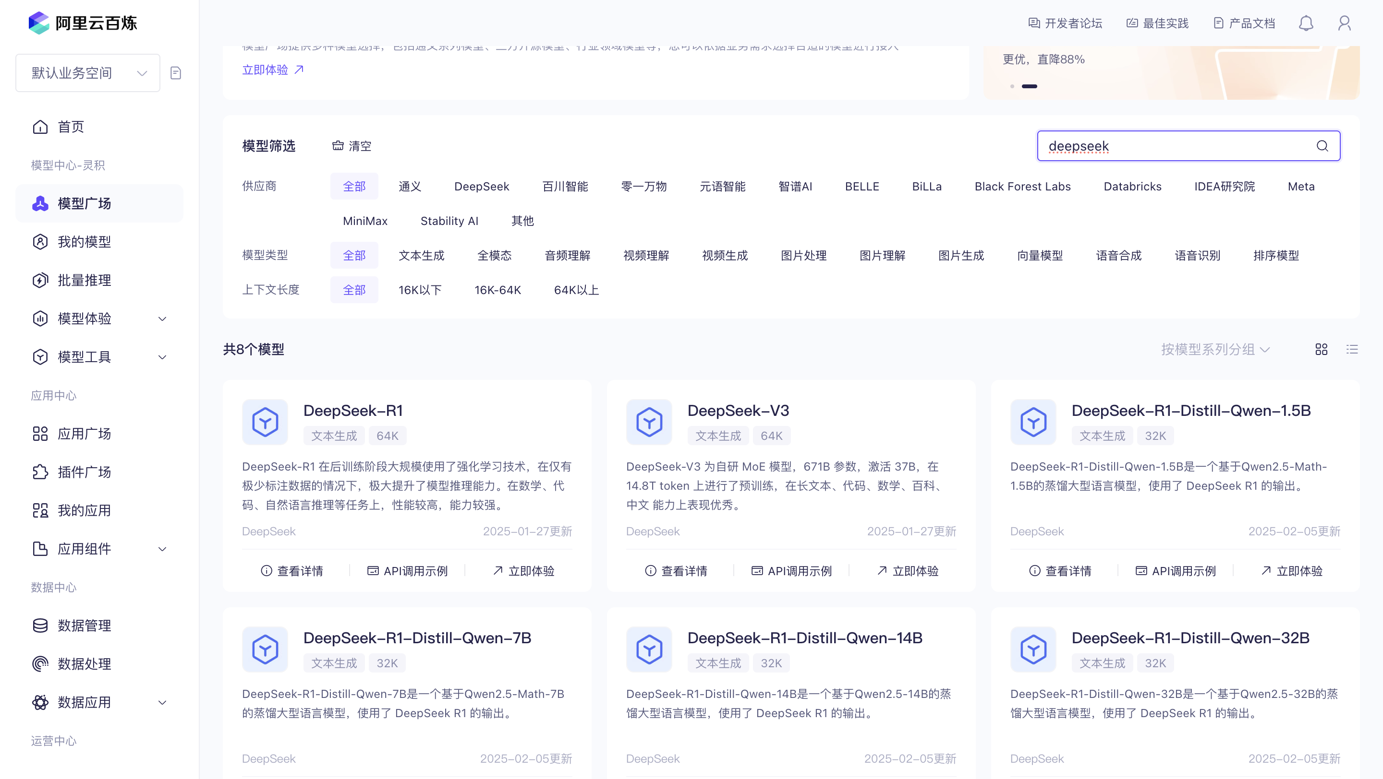The width and height of the screenshot is (1383, 779).
Task: Filter model type by 图片生成
Action: click(961, 255)
